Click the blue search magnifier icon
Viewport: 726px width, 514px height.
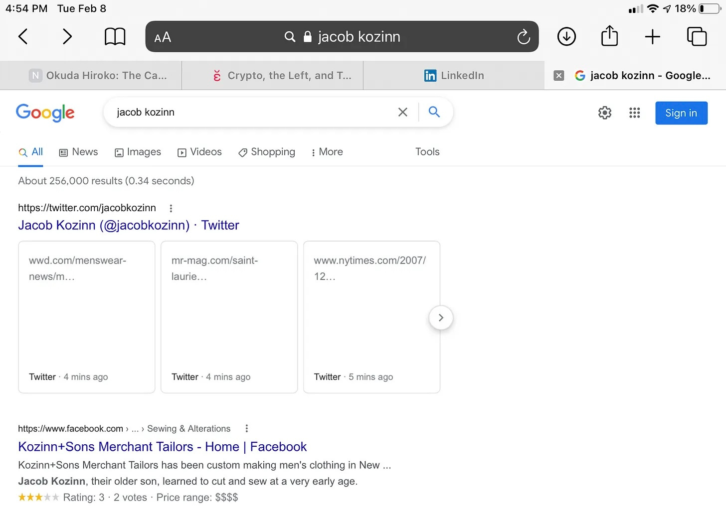(434, 112)
